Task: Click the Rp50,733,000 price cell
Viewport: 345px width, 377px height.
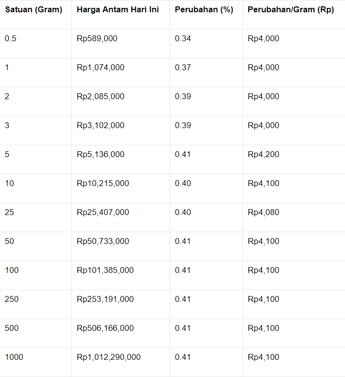Action: click(x=103, y=242)
